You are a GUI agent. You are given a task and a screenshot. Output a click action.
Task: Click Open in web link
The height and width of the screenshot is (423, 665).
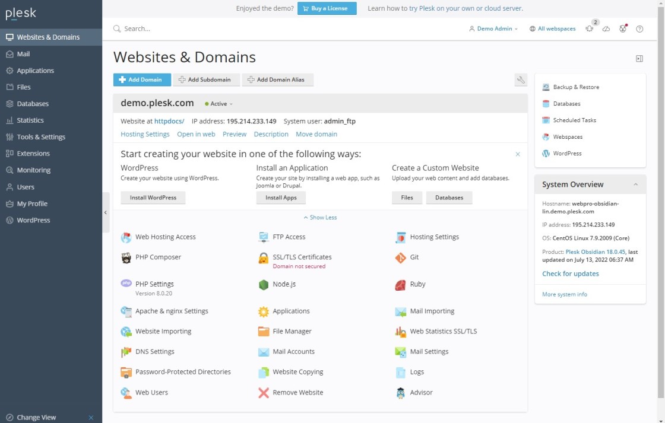tap(196, 134)
